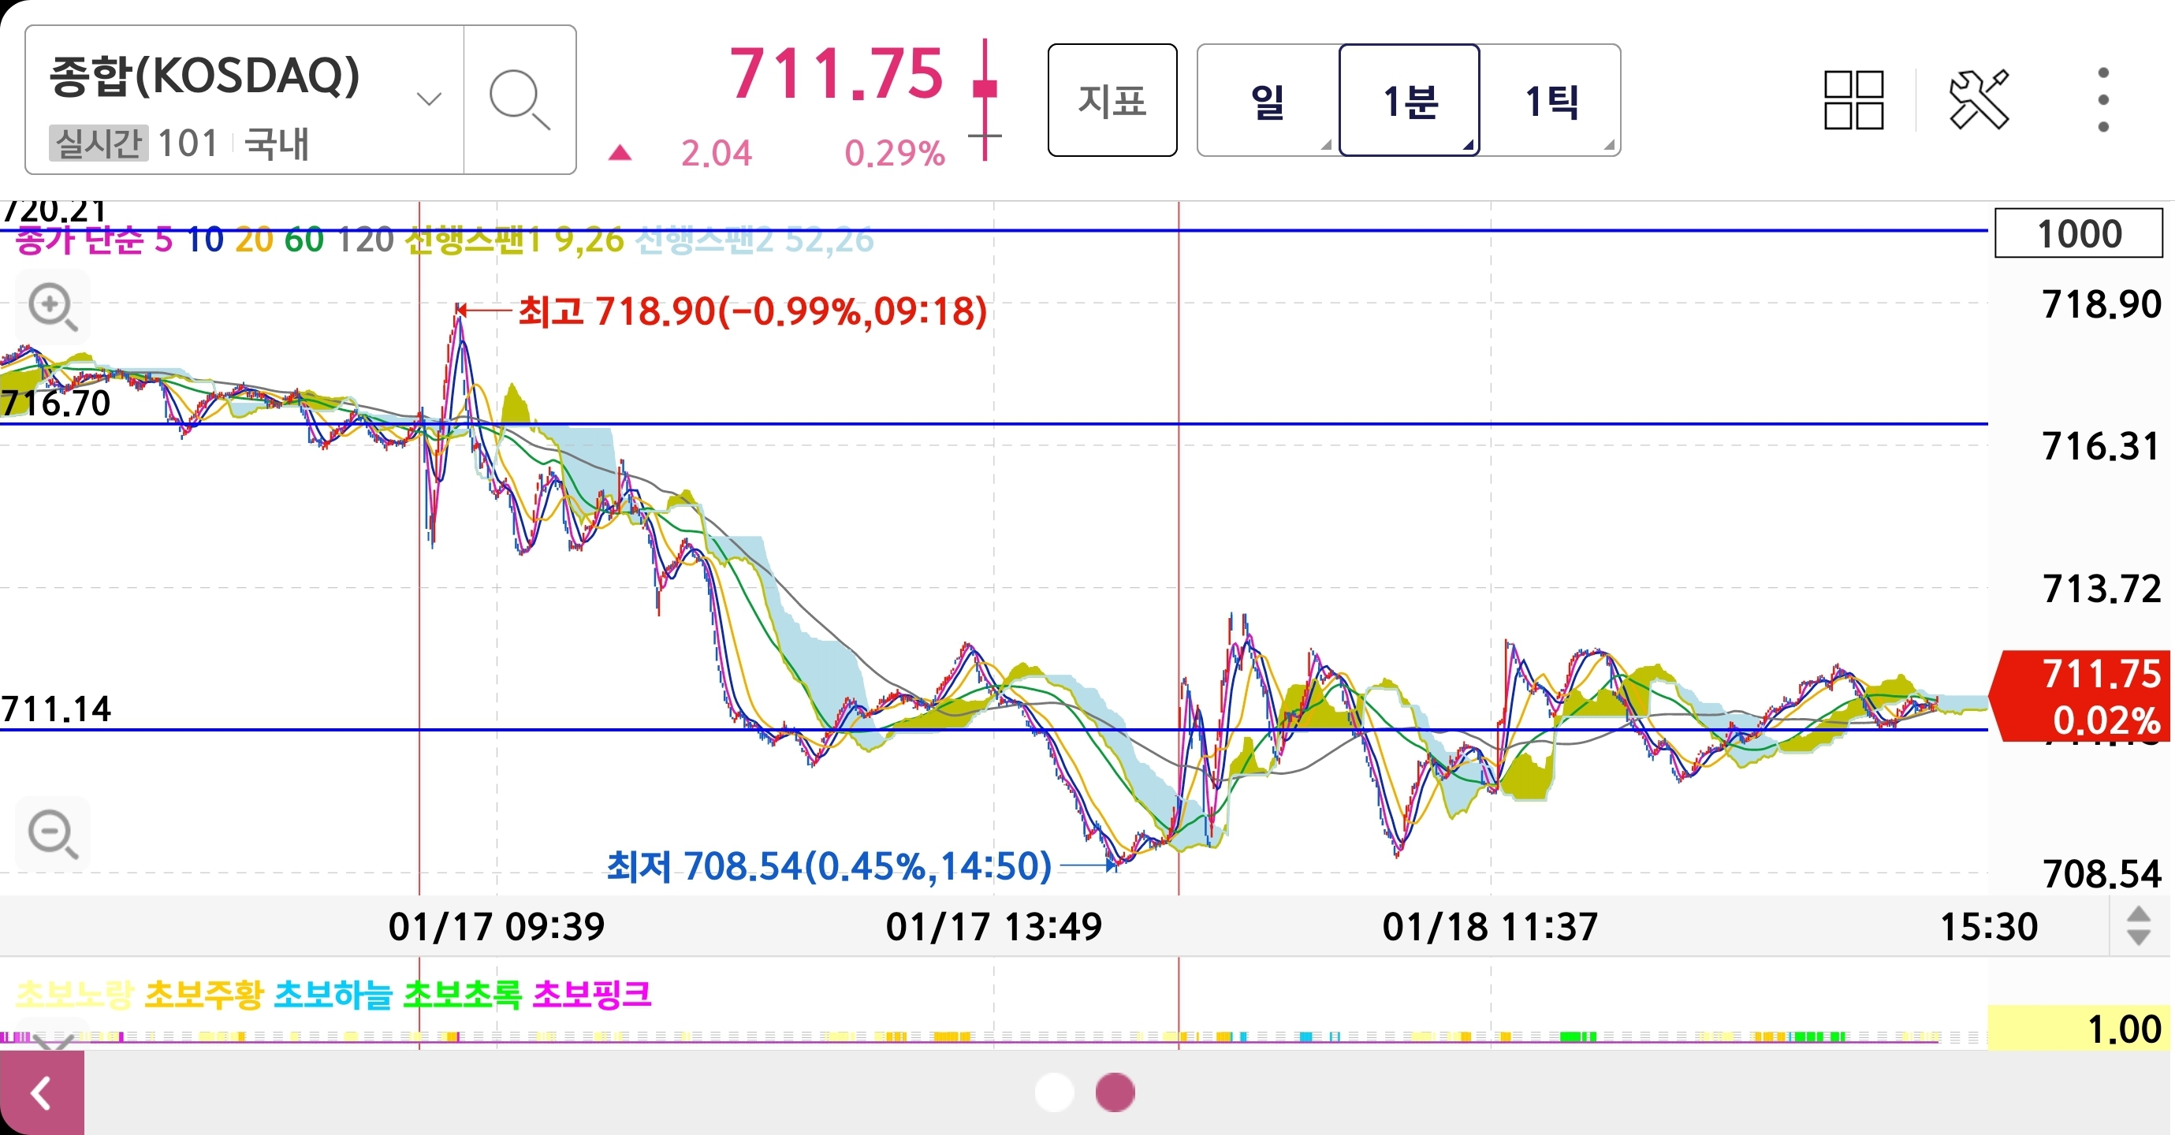Open the three-dot more menu
Image resolution: width=2175 pixels, height=1135 pixels.
(2102, 99)
